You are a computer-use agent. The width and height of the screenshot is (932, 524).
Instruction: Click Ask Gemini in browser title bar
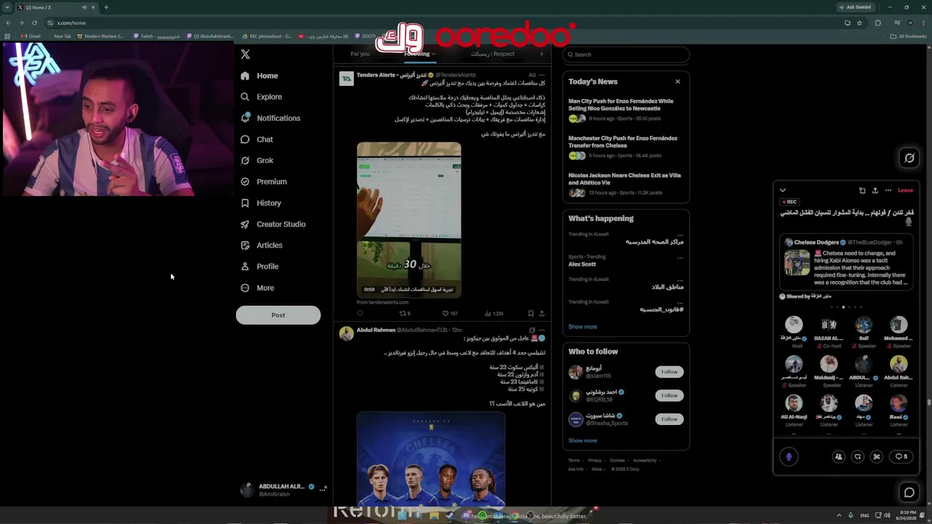(855, 7)
